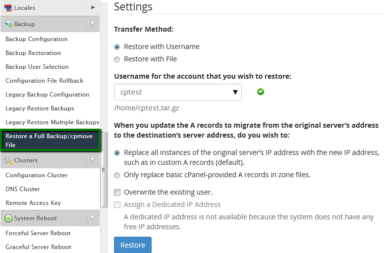The width and height of the screenshot is (384, 253).
Task: Click the Backup section icon
Action: 8,24
